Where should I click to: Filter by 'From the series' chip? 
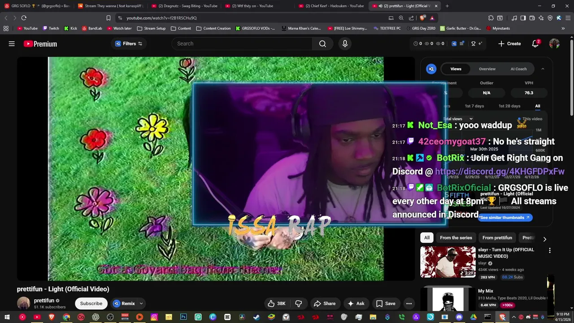(x=456, y=238)
